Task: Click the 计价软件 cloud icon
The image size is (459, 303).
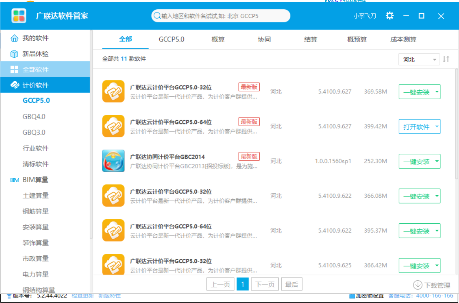Action: pyautogui.click(x=15, y=85)
